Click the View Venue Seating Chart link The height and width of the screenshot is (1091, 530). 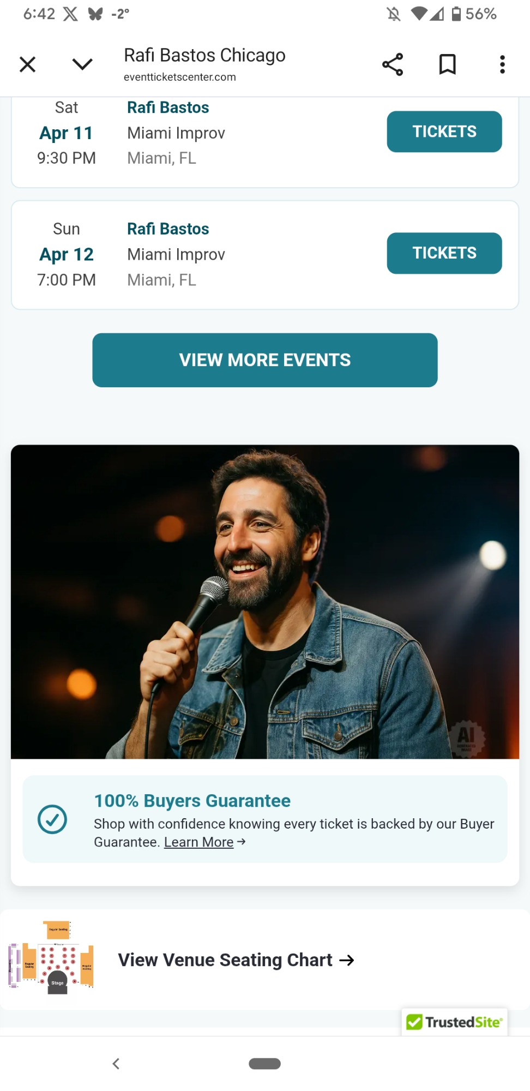coord(236,960)
